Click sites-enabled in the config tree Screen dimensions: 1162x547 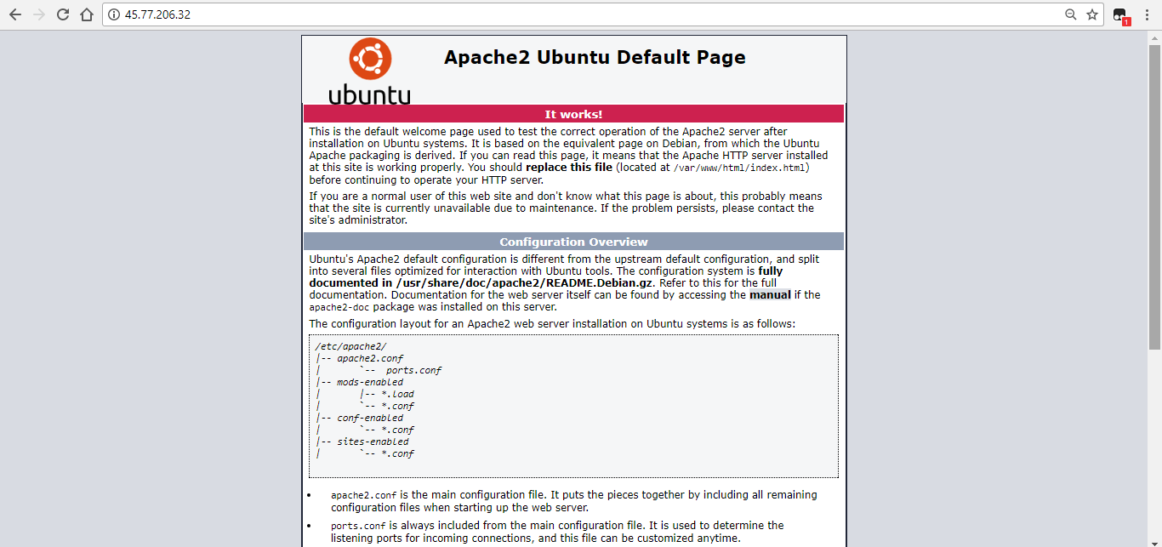373,442
